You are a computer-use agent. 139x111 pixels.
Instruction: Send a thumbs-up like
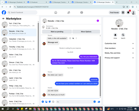(99, 102)
